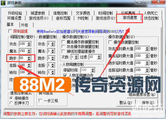Select the 游戏速度 tab

point(130,18)
